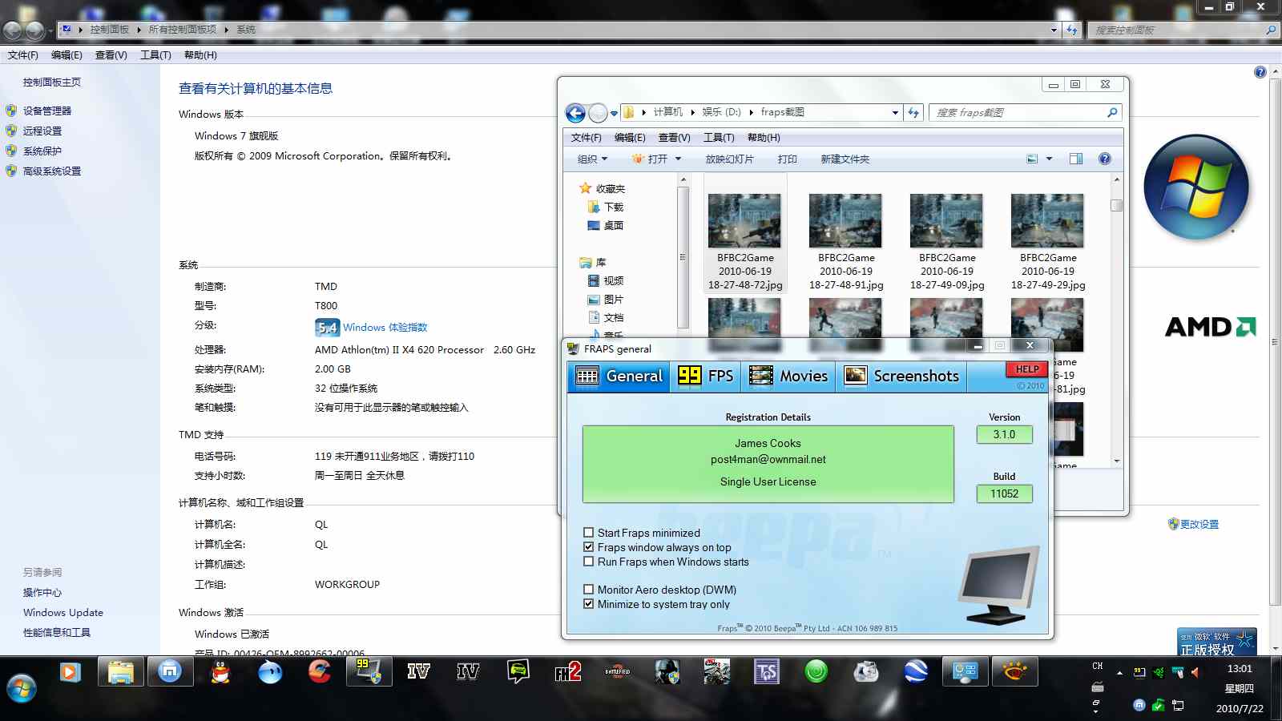Open the Organize dropdown in explorer toolbar
Image resolution: width=1282 pixels, height=721 pixels.
592,159
